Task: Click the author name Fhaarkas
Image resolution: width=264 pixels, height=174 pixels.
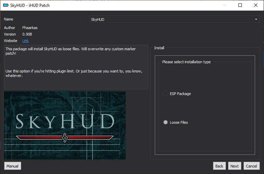Action: [30, 28]
